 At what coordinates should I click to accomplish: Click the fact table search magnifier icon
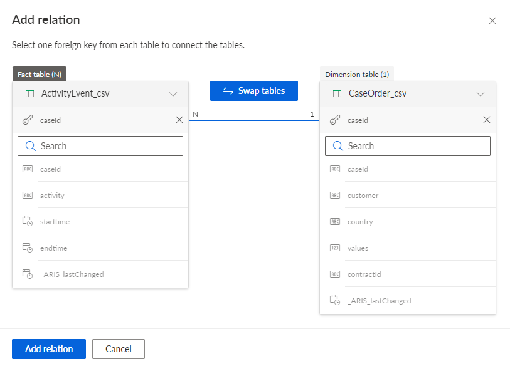pyautogui.click(x=31, y=146)
